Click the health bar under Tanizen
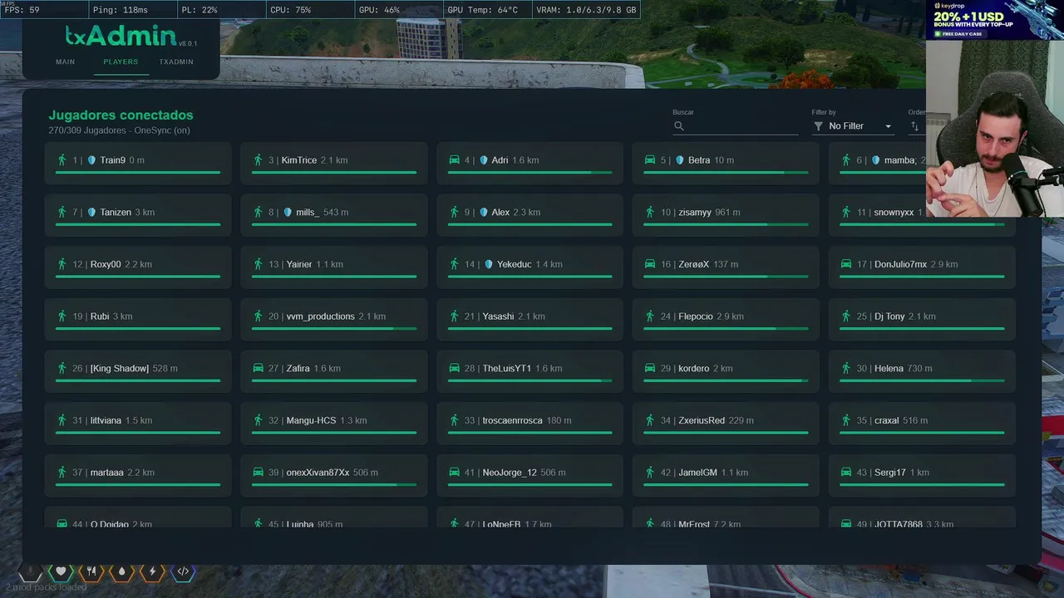The height and width of the screenshot is (598, 1064). (138, 224)
